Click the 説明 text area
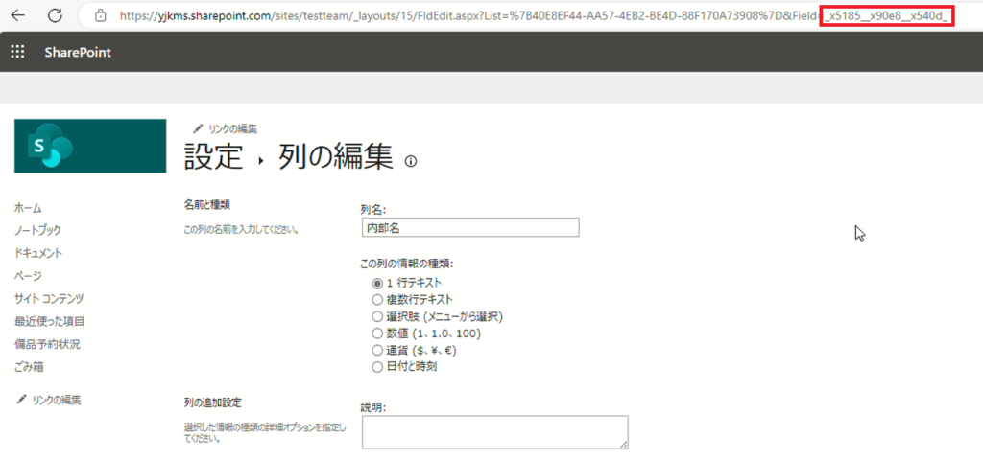Screen dimensions: 983x461 pos(494,432)
